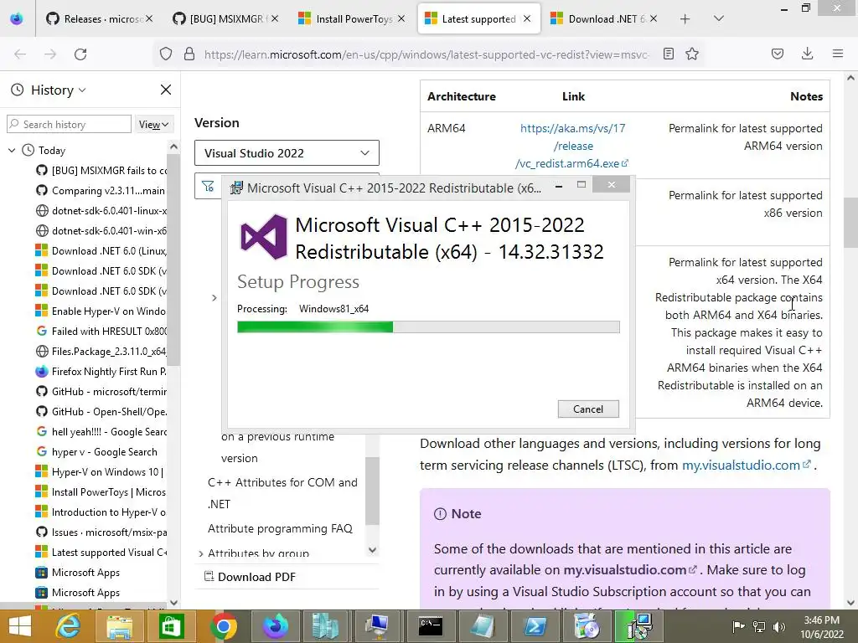Image resolution: width=858 pixels, height=643 pixels.
Task: Open the Firefox application menu
Action: [x=837, y=54]
